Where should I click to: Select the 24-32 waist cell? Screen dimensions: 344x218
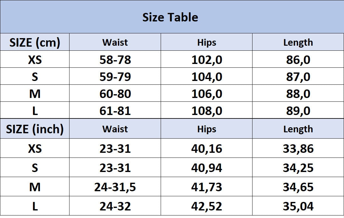click(115, 206)
